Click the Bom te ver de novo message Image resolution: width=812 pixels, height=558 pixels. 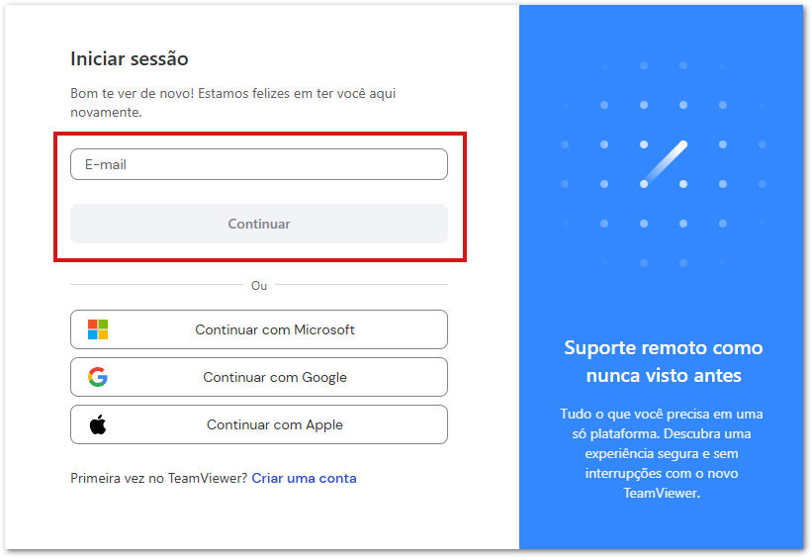click(x=233, y=103)
